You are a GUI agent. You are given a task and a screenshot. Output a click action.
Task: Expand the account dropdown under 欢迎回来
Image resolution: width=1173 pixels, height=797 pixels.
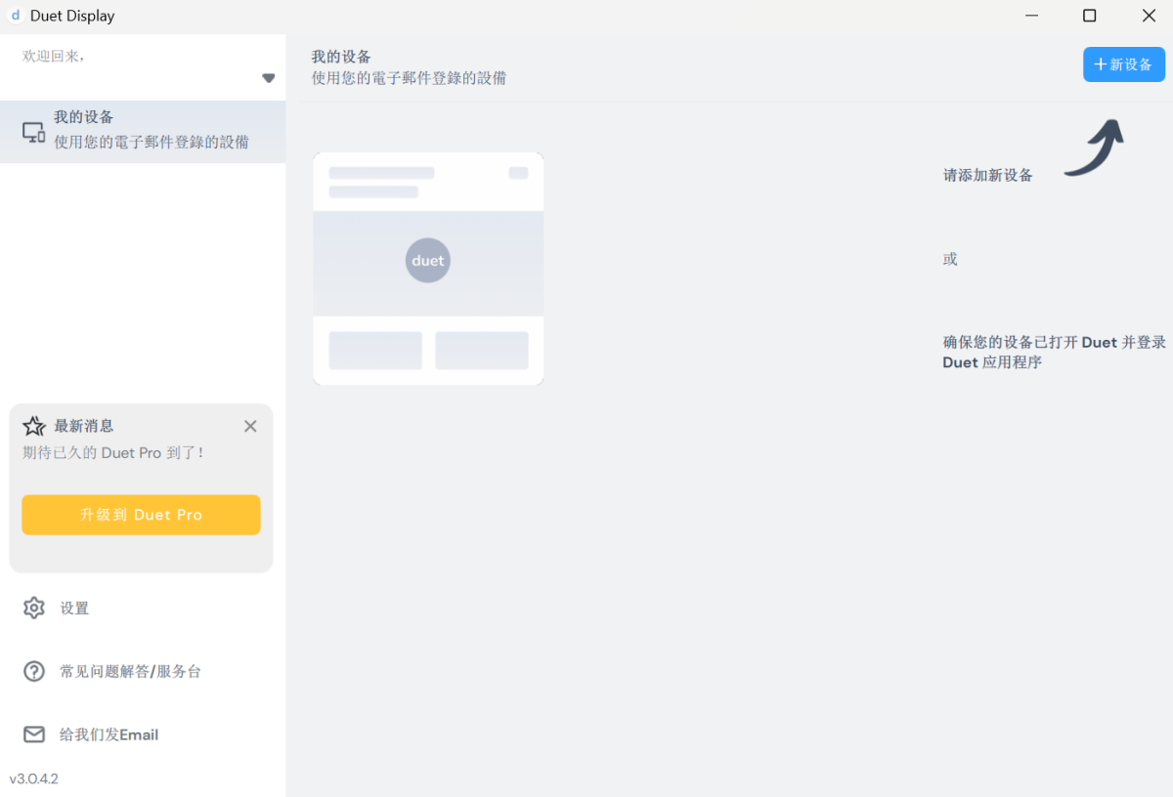tap(267, 78)
